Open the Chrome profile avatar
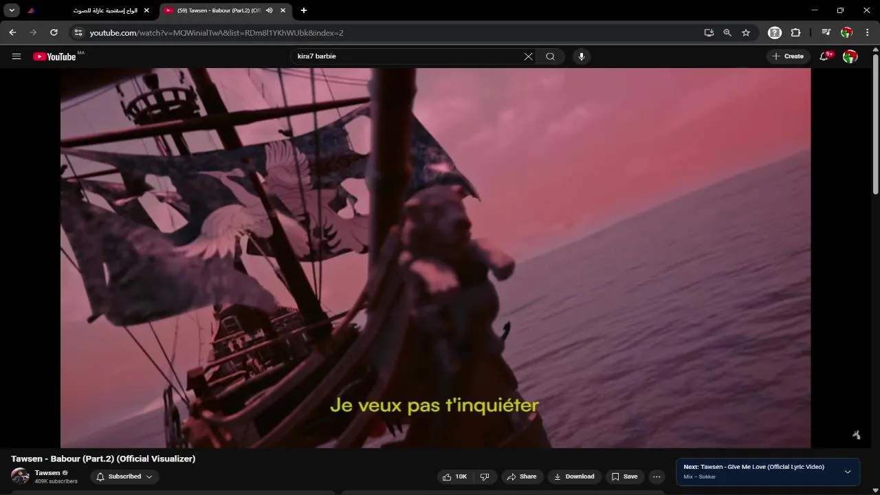The image size is (880, 495). (x=847, y=32)
